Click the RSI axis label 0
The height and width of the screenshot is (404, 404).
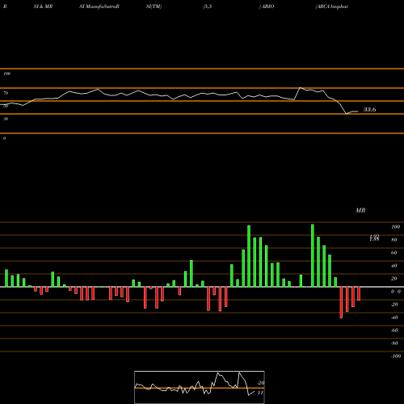(x=4, y=138)
